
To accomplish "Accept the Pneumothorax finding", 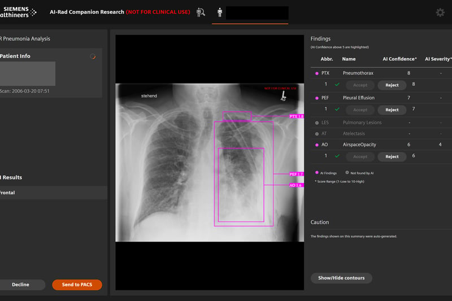I will tap(360, 85).
